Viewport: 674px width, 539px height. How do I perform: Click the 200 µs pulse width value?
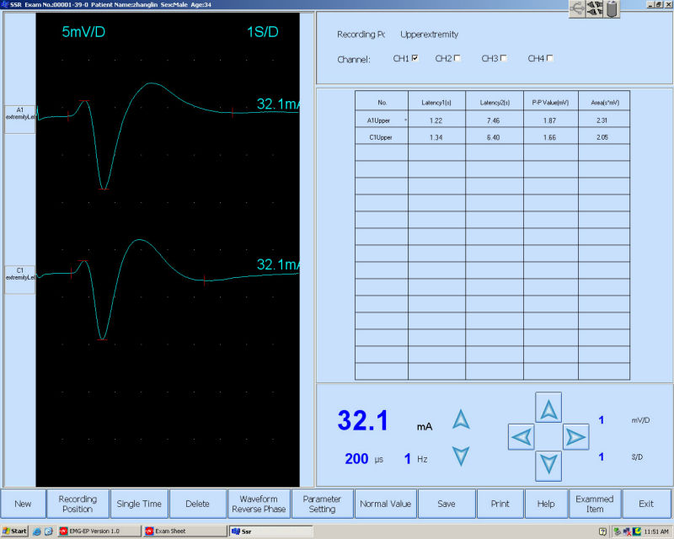(356, 459)
